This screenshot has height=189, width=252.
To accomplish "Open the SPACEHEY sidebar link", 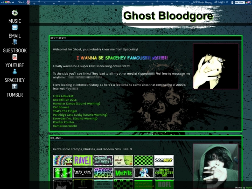I will pyautogui.click(x=14, y=80).
